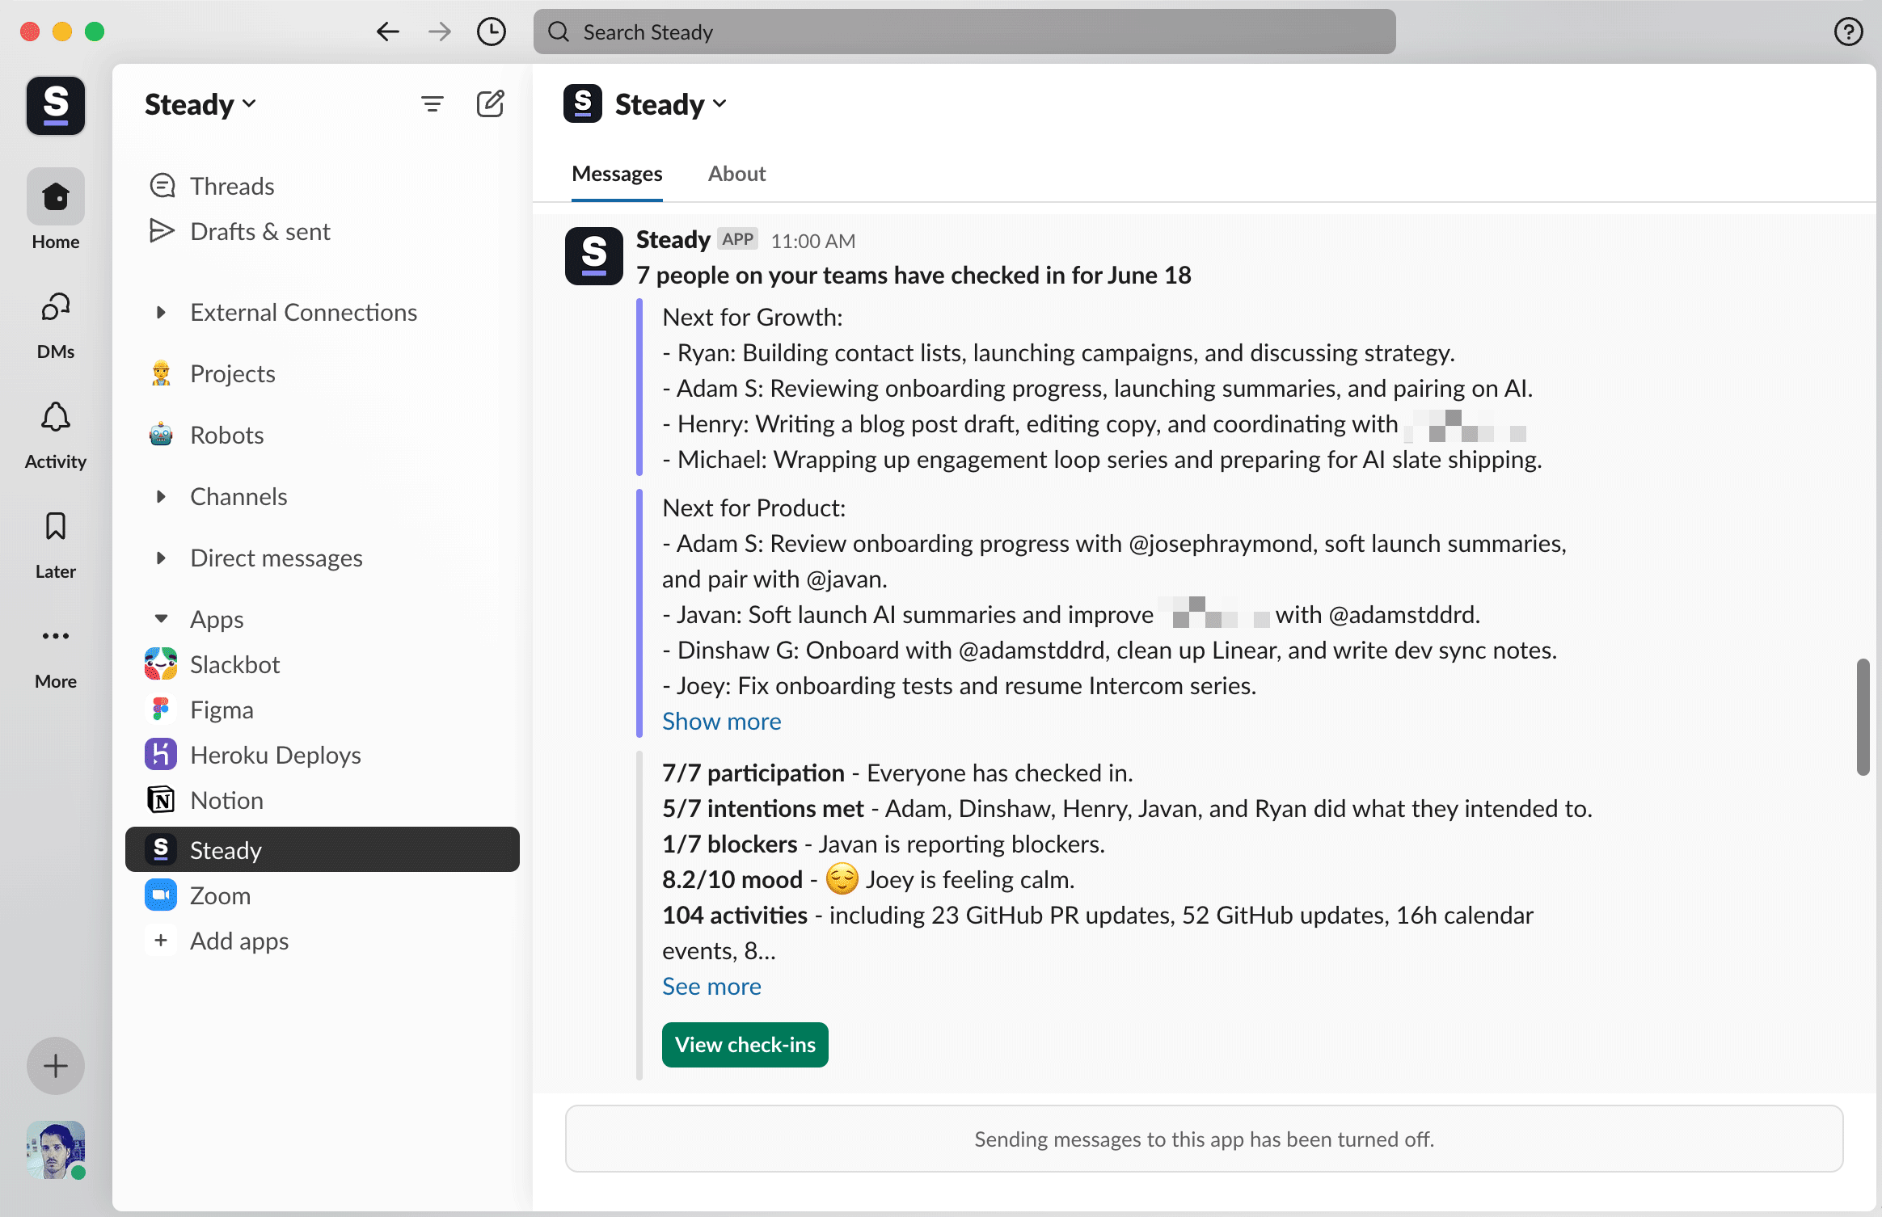
Task: Click the '7 people on your teams' headline
Action: [914, 276]
